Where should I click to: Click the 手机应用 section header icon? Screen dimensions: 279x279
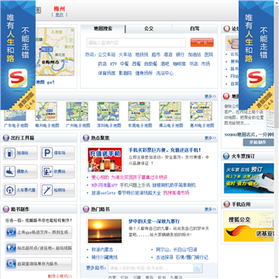pyautogui.click(x=227, y=204)
